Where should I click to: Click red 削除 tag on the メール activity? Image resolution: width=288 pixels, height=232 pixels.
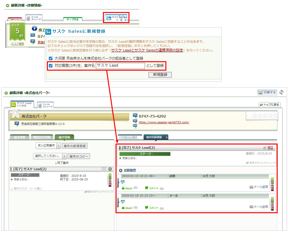click(272, 207)
